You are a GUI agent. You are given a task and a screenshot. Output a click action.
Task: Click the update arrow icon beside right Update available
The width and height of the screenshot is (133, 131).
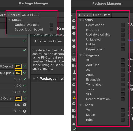point(74,34)
